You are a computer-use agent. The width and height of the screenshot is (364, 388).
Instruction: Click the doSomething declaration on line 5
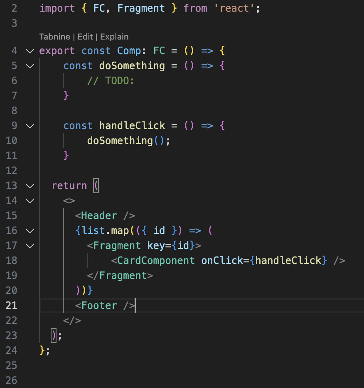[x=132, y=66]
